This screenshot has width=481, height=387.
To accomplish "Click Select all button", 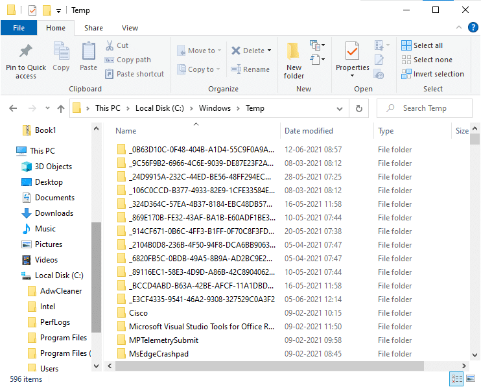I will 422,45.
